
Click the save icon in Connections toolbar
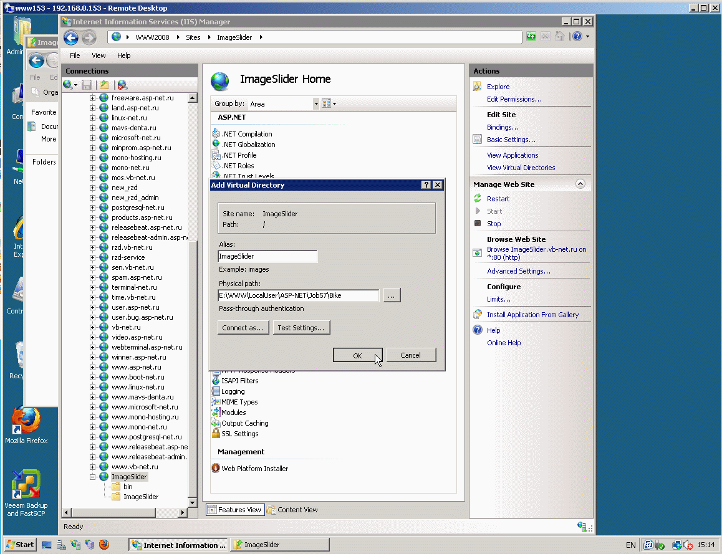click(87, 85)
